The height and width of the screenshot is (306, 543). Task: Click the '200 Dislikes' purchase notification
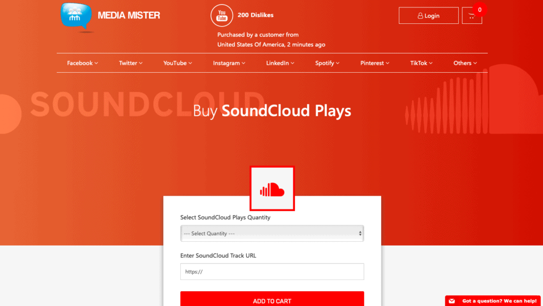pyautogui.click(x=256, y=15)
